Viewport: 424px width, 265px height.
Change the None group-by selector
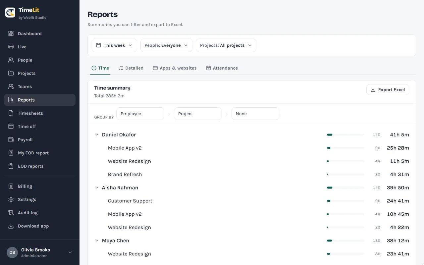pos(255,114)
